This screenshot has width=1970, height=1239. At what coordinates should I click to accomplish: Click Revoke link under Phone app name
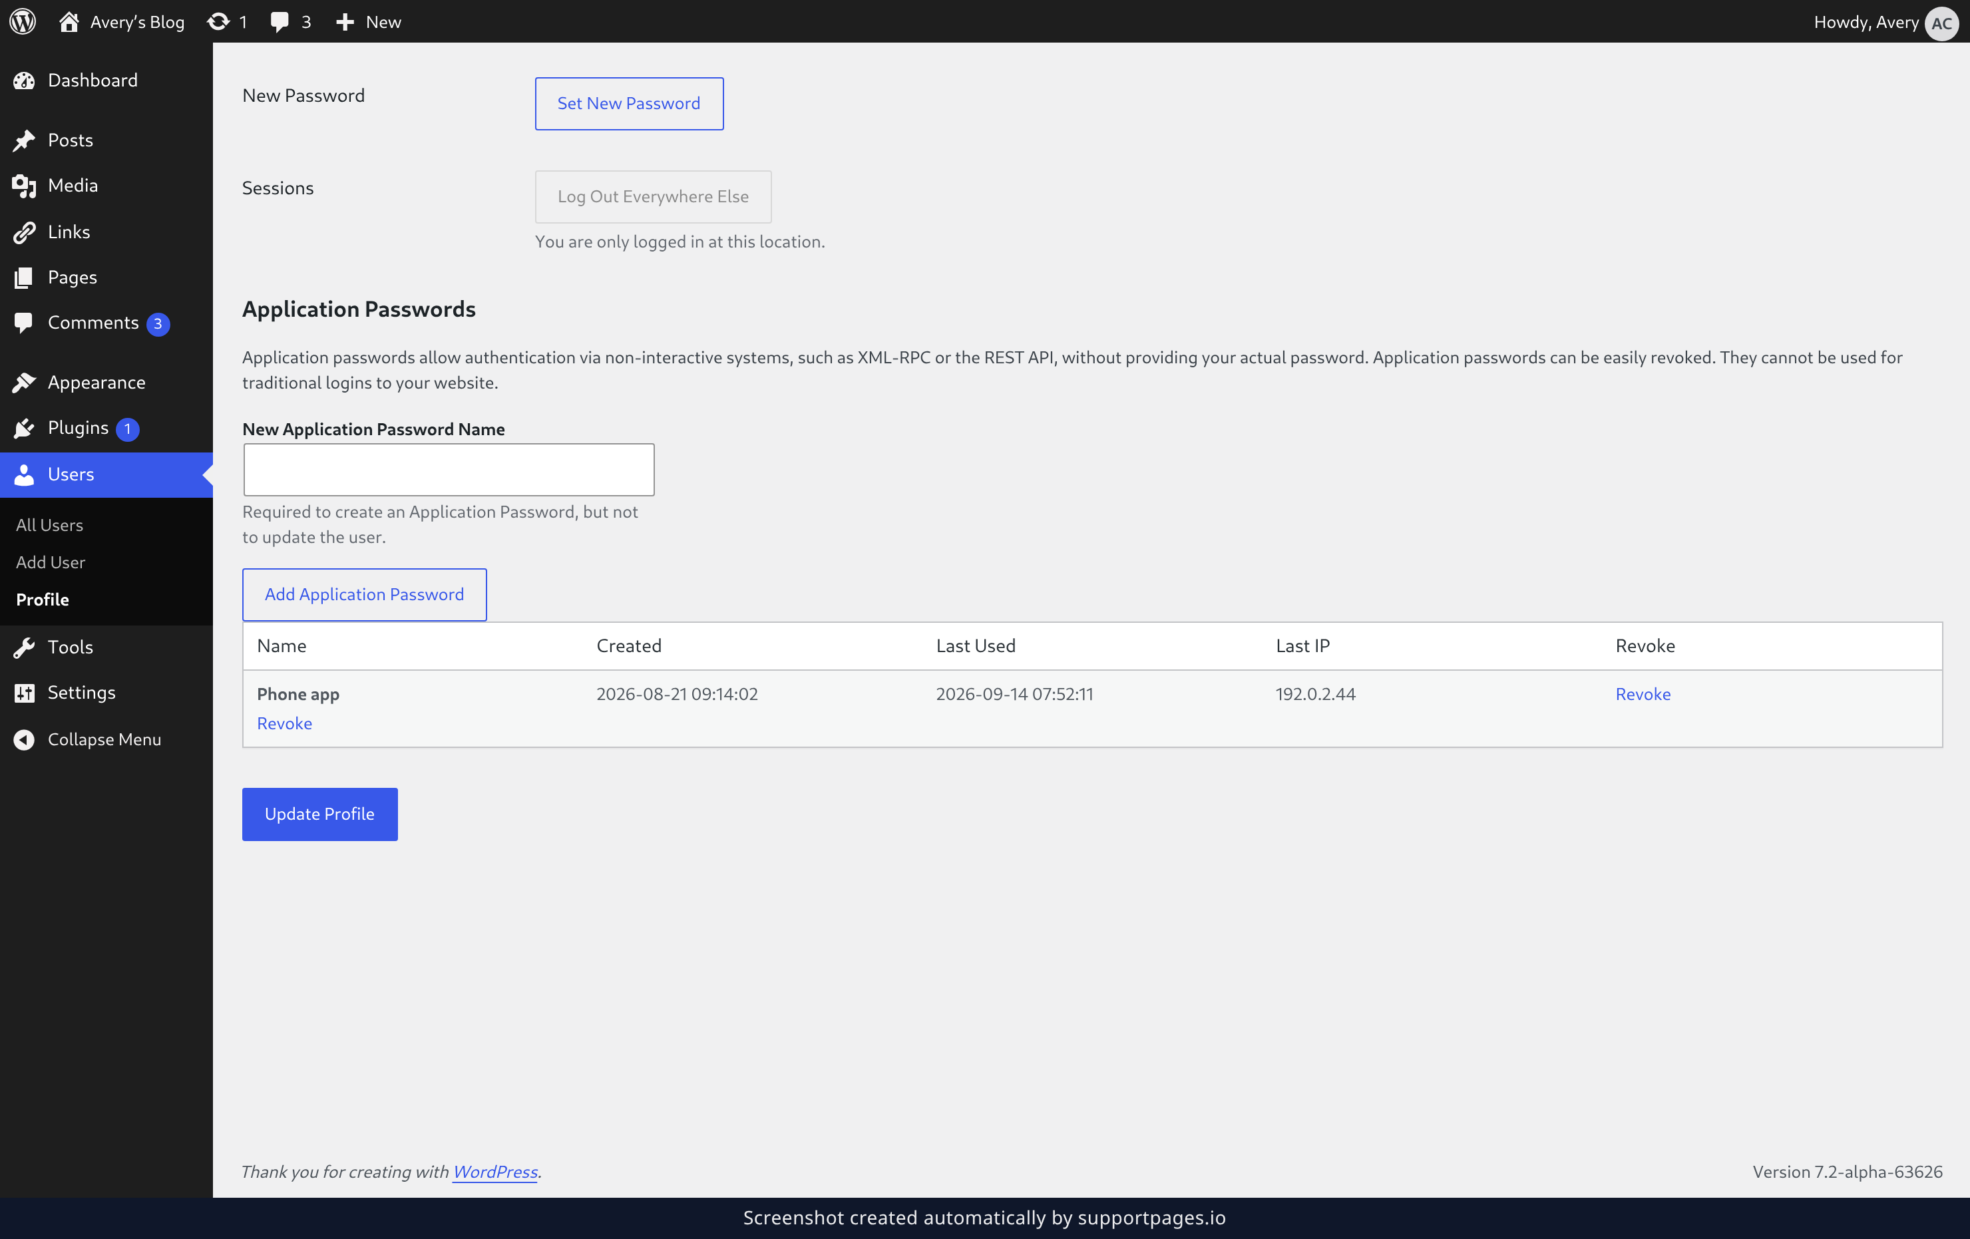point(285,724)
